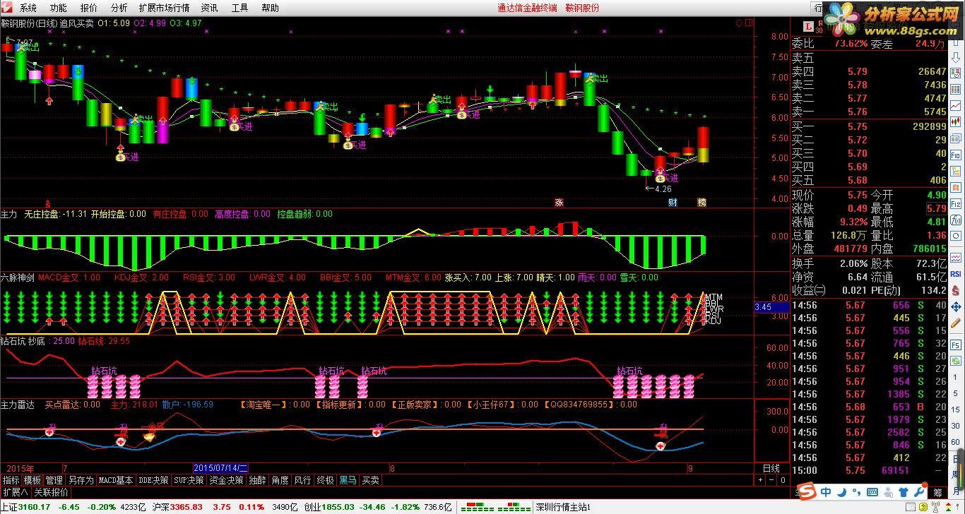Image resolution: width=965 pixels, height=514 pixels.
Task: Open F10 company info icon
Action: click(x=956, y=155)
